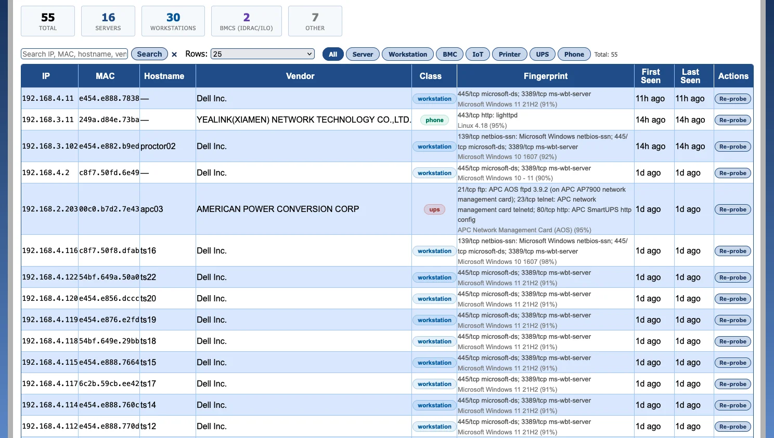Image resolution: width=774 pixels, height=438 pixels.
Task: Open the 2 BMCs (iDRAC/iLO) card
Action: (x=247, y=21)
